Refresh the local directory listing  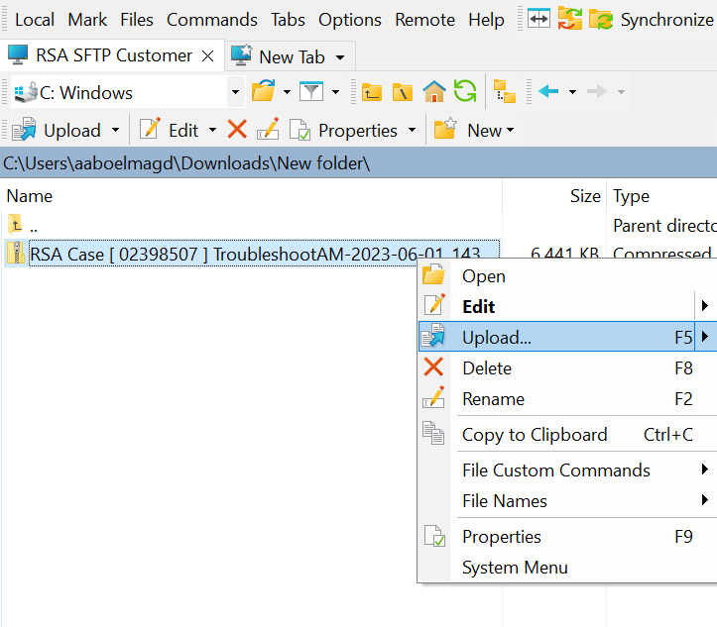click(x=465, y=92)
